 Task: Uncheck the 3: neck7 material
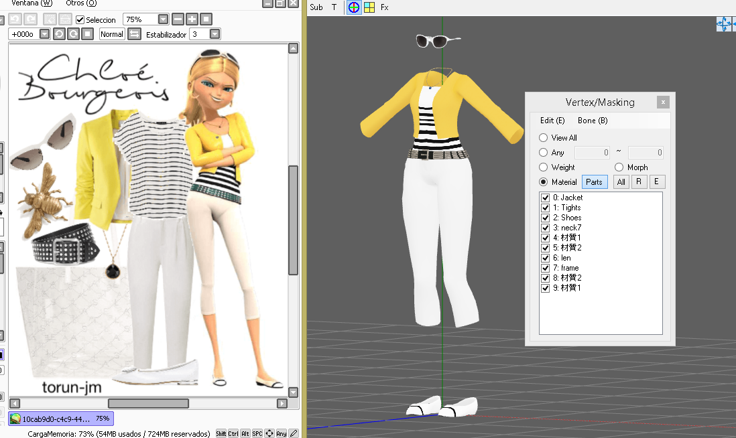pos(546,228)
